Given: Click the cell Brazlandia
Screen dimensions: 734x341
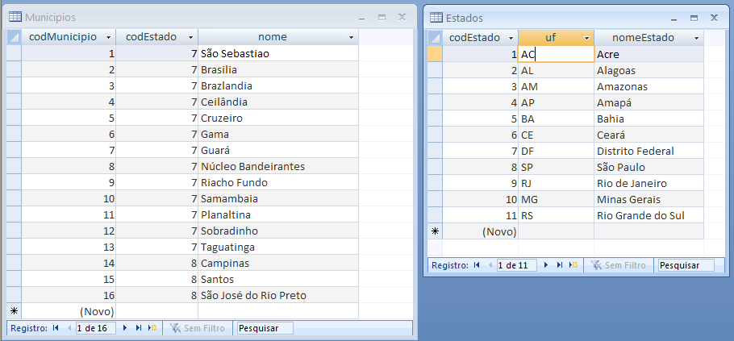Looking at the screenshot, I should click(x=278, y=85).
